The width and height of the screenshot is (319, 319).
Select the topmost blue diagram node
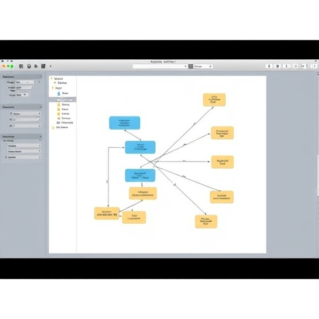[125, 123]
